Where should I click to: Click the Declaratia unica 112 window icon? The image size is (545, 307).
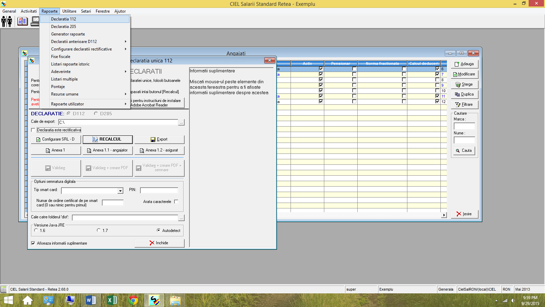click(32, 60)
